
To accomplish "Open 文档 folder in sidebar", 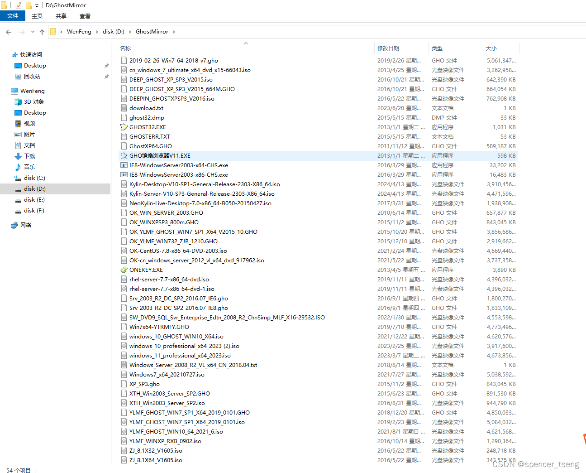I will [x=29, y=145].
